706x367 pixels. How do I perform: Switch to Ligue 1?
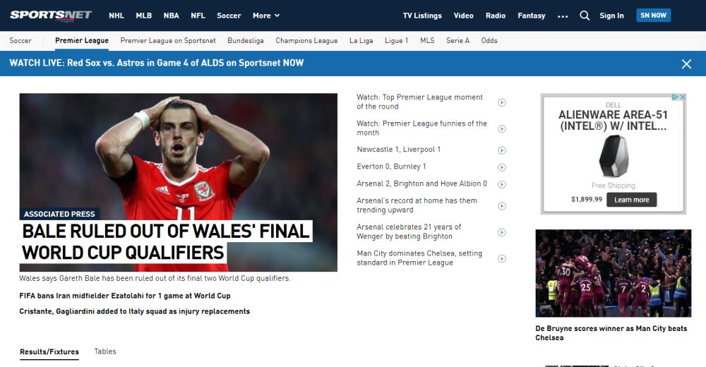point(396,40)
